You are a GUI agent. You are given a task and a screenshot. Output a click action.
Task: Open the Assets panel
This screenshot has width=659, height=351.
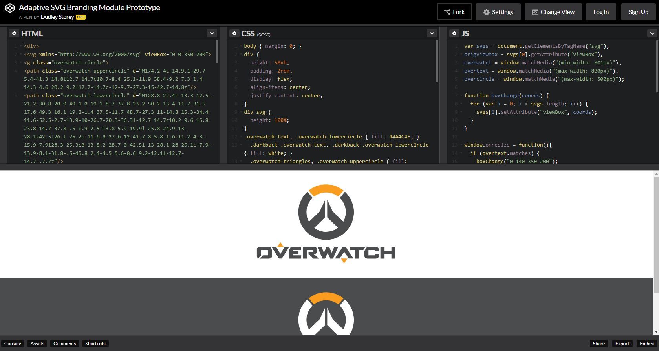(x=37, y=344)
